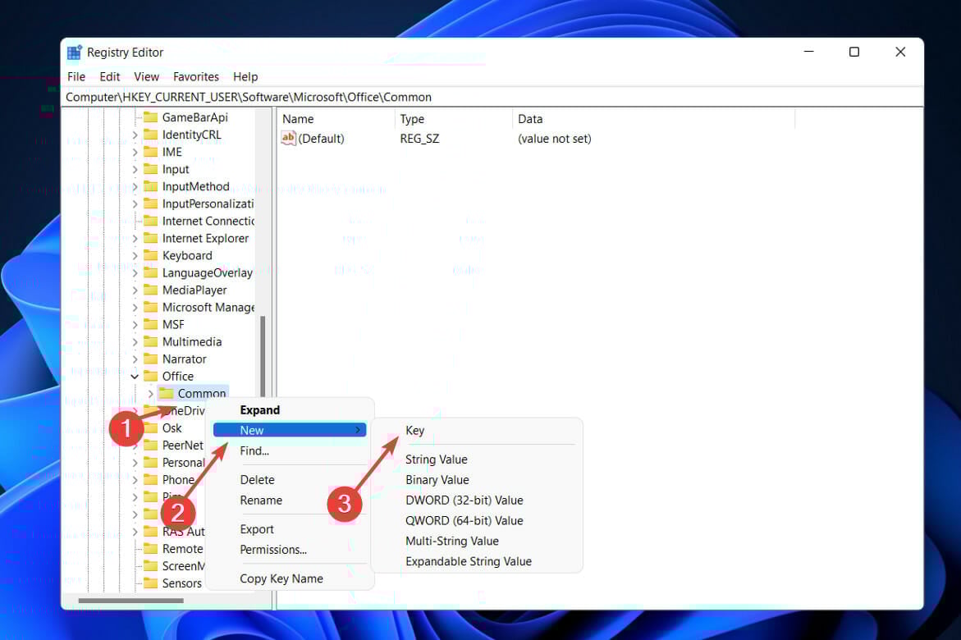Expand the Narrator key
This screenshot has height=640, width=961.
[x=135, y=359]
